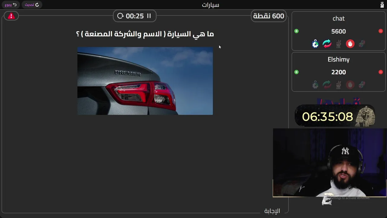Subtract points from the Elshimy team
This screenshot has height=218, width=387.
[381, 72]
